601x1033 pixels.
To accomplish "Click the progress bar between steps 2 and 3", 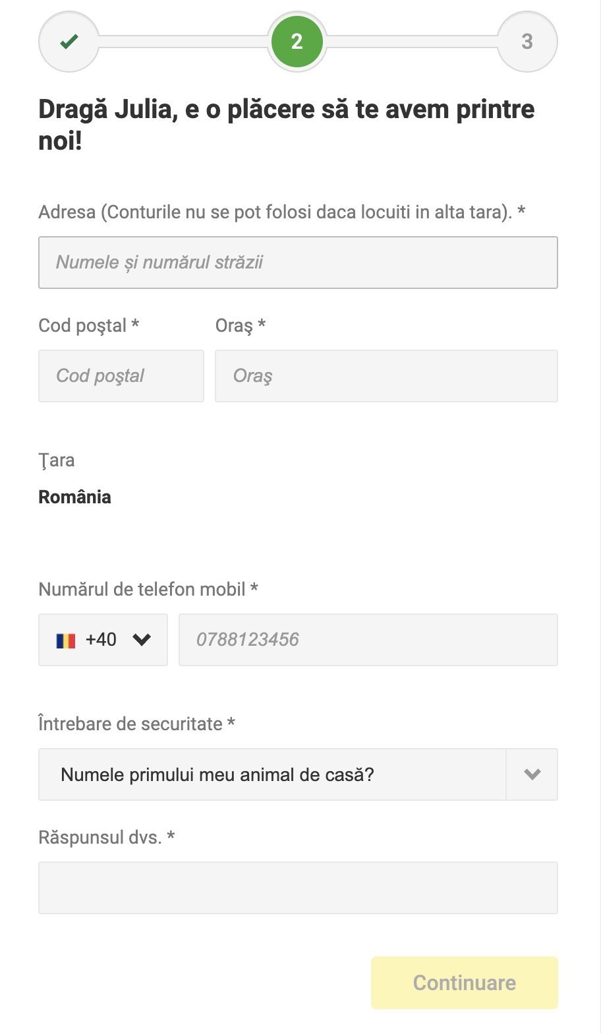I will [411, 42].
